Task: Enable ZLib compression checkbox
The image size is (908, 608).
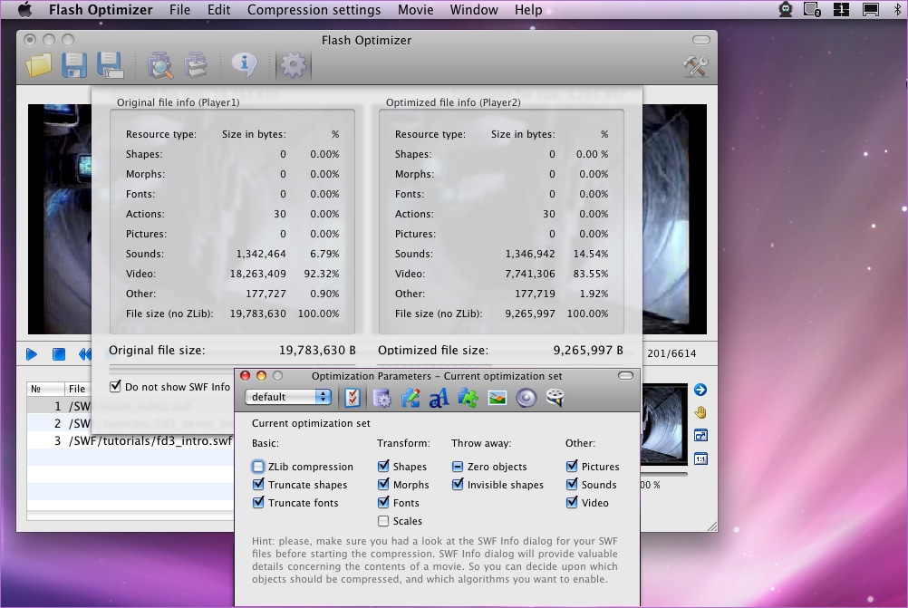Action: click(258, 466)
